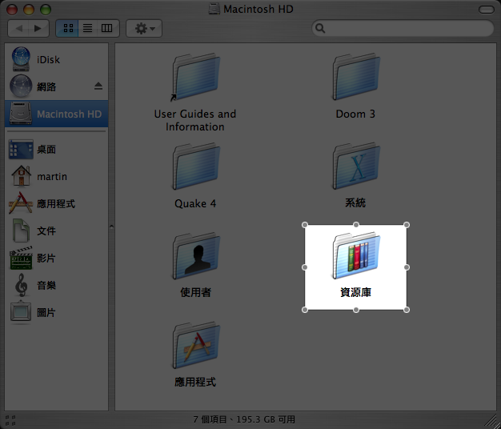The height and width of the screenshot is (429, 501).
Task: Close the Finder window with red button
Action: [12, 10]
